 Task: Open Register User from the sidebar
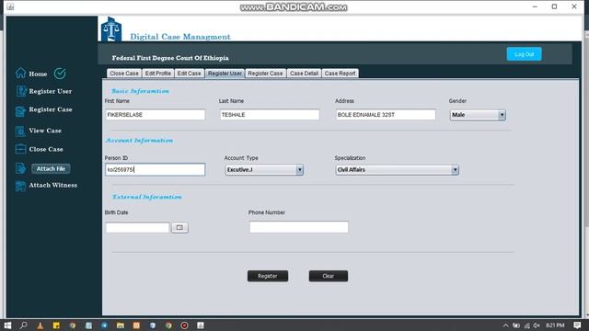point(51,91)
